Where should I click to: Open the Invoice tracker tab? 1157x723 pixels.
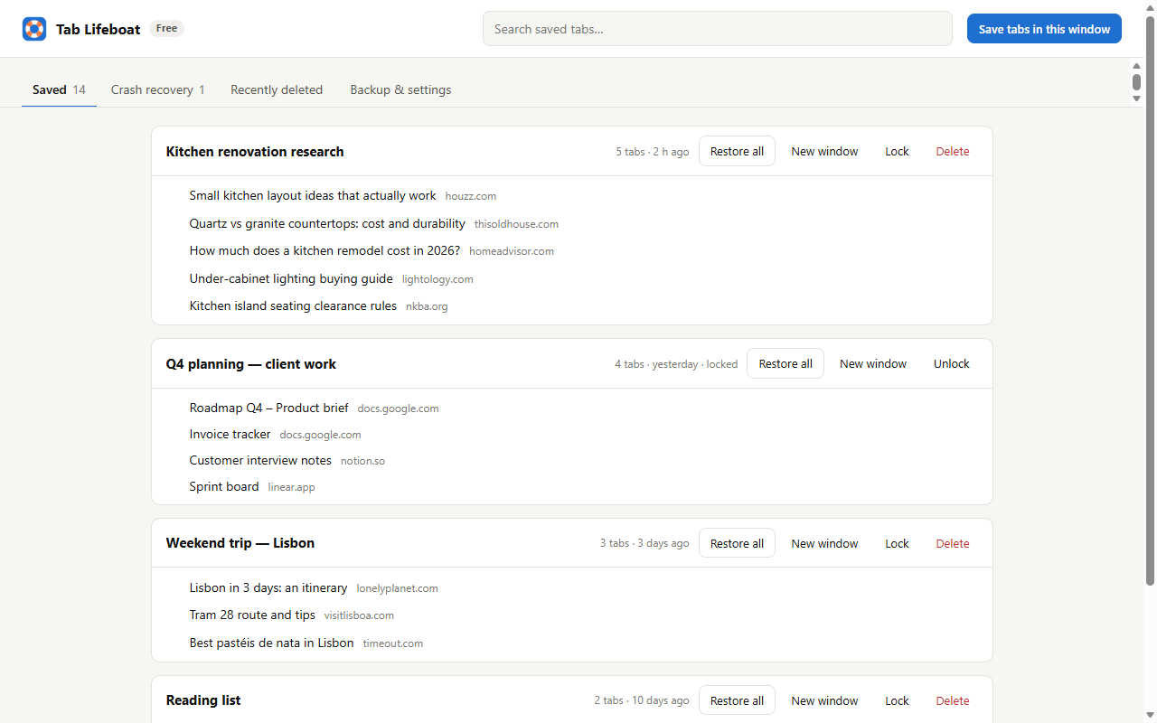pyautogui.click(x=230, y=434)
